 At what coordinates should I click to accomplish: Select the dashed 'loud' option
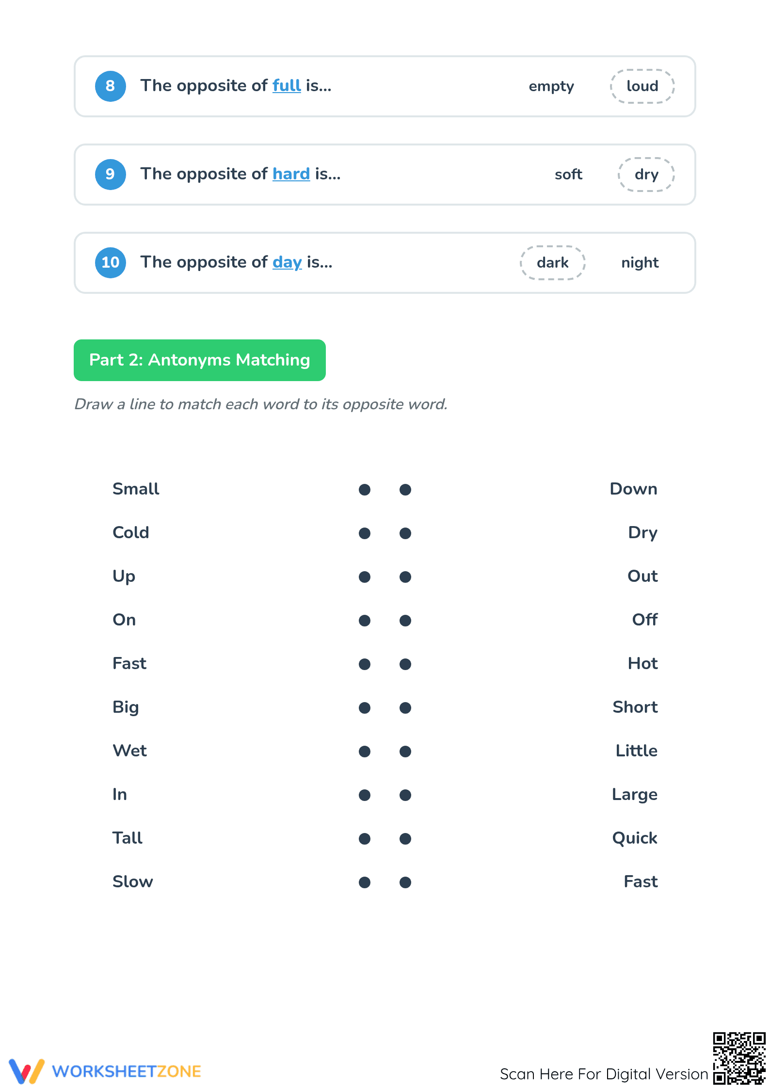(642, 86)
